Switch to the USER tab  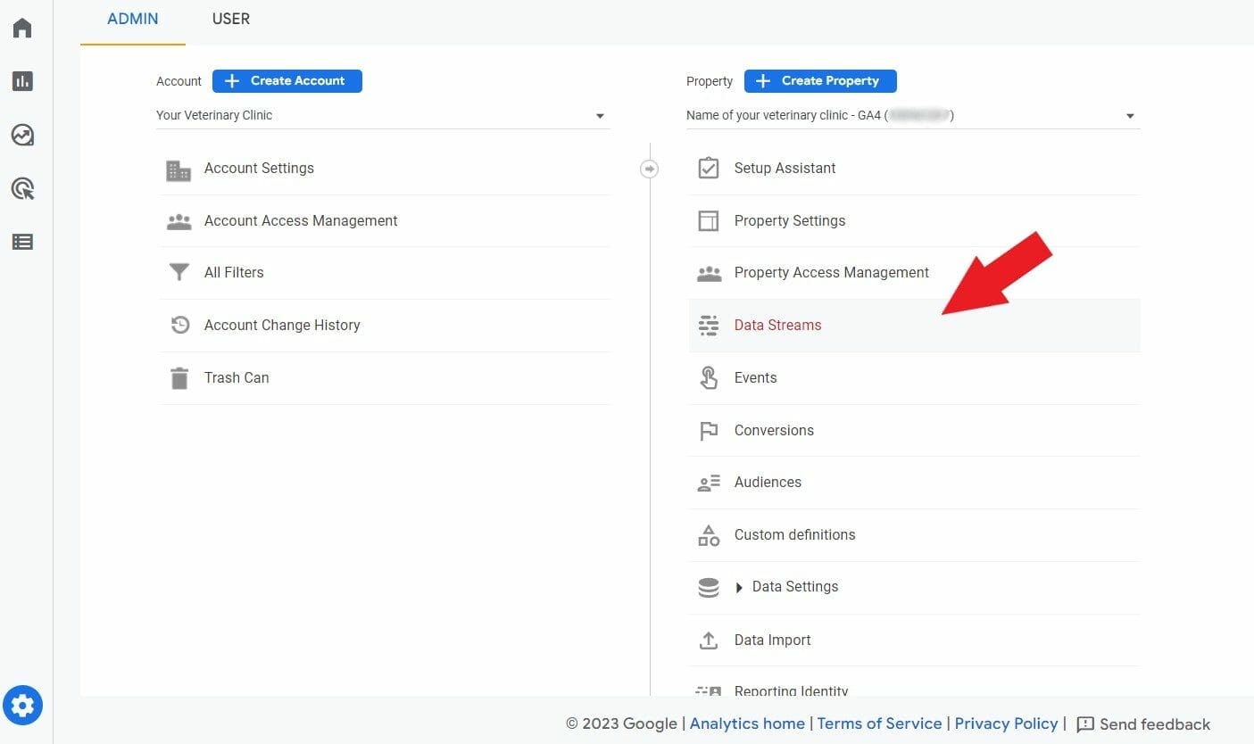[230, 18]
